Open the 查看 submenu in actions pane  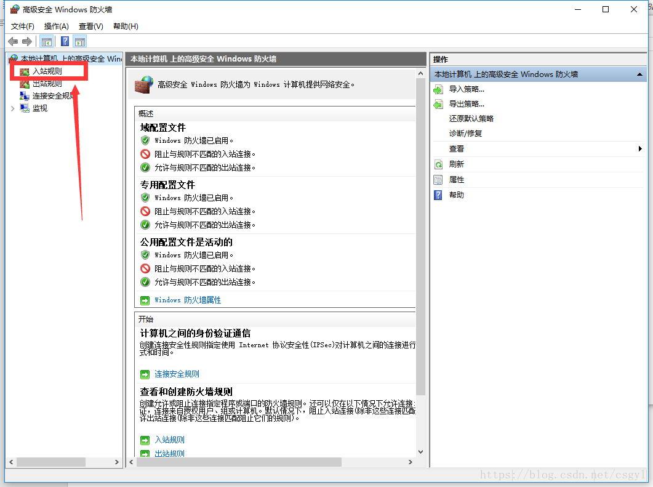pos(457,149)
